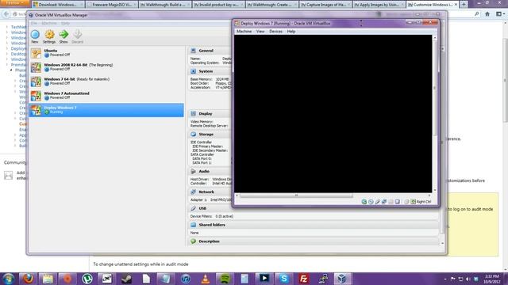Select the Ubuntu virtual machine
Image resolution: width=508 pixels, height=285 pixels.
[x=106, y=53]
